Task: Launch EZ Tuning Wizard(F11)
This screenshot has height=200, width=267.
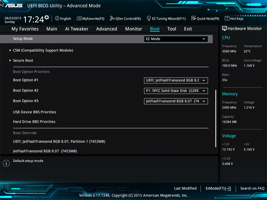Action: (x=169, y=19)
